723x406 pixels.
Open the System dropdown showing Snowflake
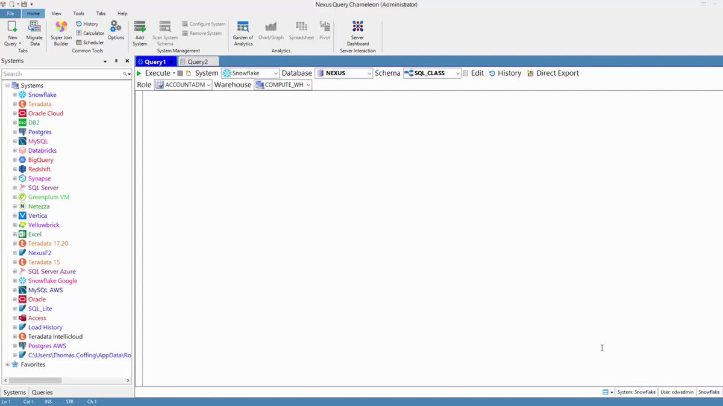point(250,73)
